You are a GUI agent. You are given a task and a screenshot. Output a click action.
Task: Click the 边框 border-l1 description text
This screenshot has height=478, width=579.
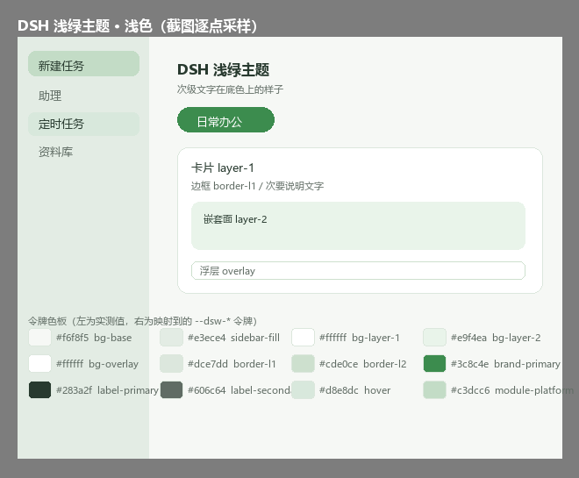pyautogui.click(x=257, y=186)
